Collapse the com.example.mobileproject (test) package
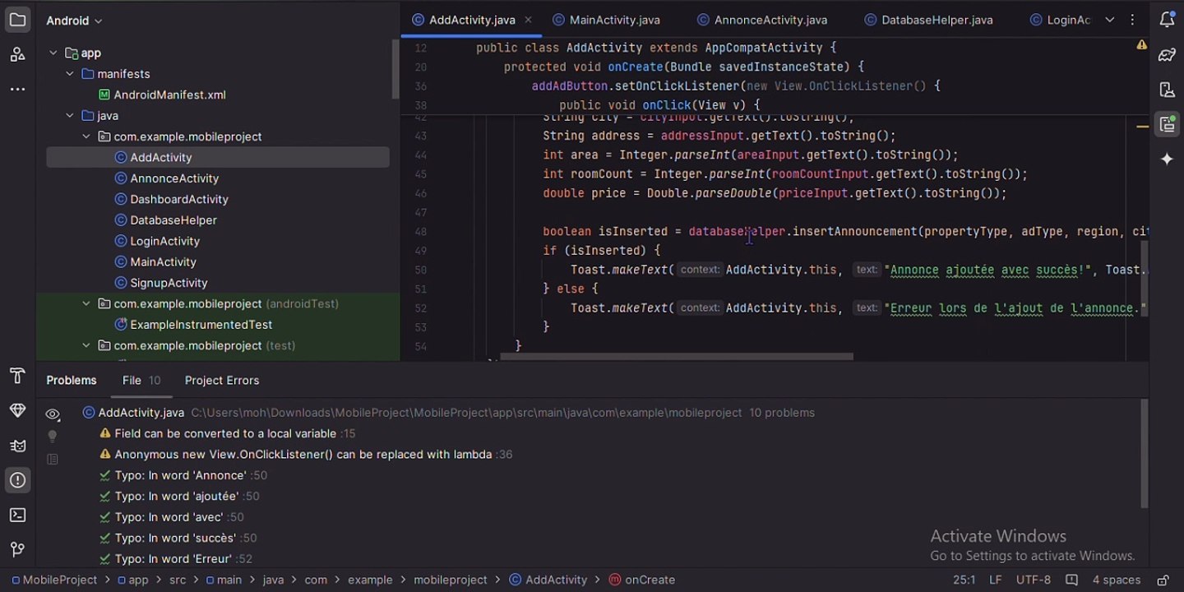The height and width of the screenshot is (592, 1184). point(86,345)
